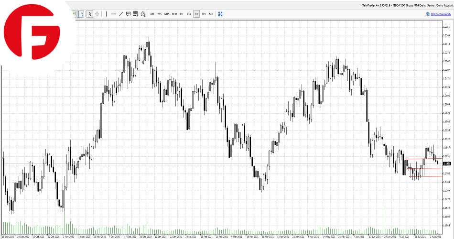Switch chart to H1 timeframe
The height and width of the screenshot is (239, 454).
point(182,14)
